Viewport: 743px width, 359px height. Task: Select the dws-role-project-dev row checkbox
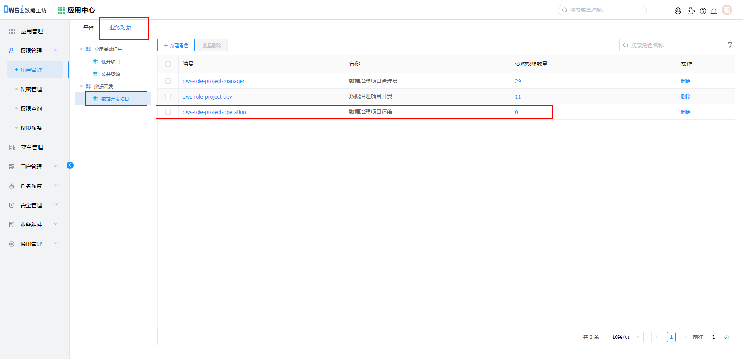point(168,96)
